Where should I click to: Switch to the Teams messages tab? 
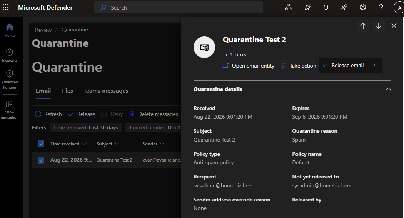106,91
